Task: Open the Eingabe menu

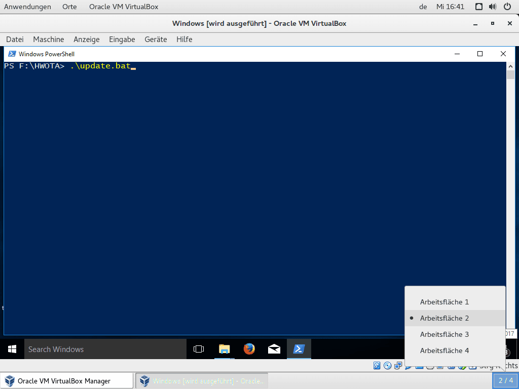Action: (x=122, y=40)
